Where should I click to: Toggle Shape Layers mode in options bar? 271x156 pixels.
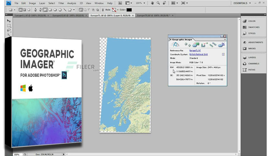[20, 10]
